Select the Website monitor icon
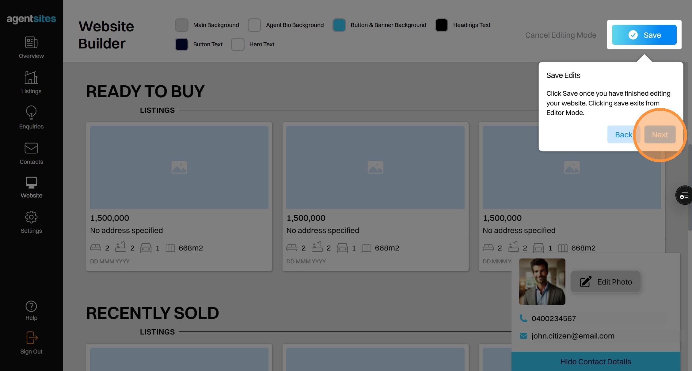This screenshot has width=692, height=371. [31, 183]
